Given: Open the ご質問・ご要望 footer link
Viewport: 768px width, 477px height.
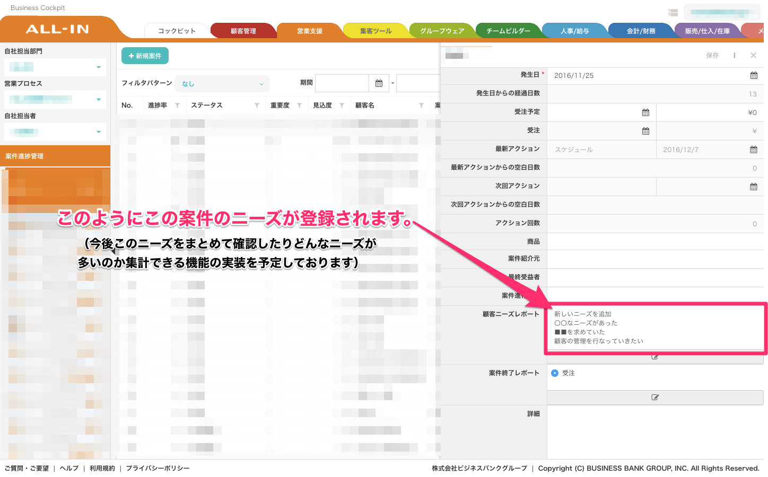Looking at the screenshot, I should click(27, 469).
